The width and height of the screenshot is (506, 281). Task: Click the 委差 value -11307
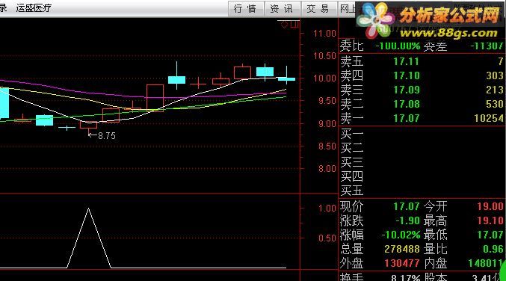[x=487, y=46]
